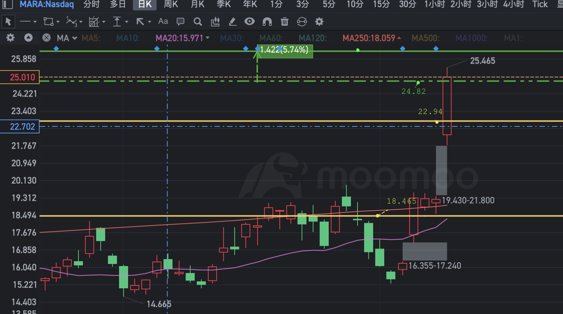
Task: Toggle the MA120 line label
Action: (x=312, y=38)
